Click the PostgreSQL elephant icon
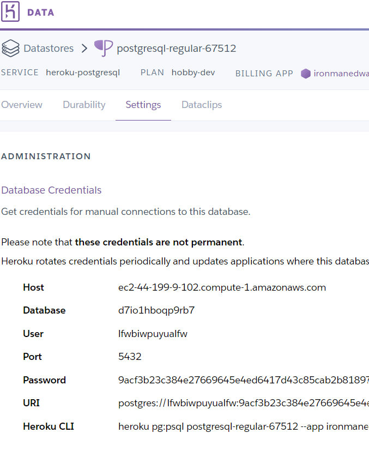369x451 pixels. point(104,48)
